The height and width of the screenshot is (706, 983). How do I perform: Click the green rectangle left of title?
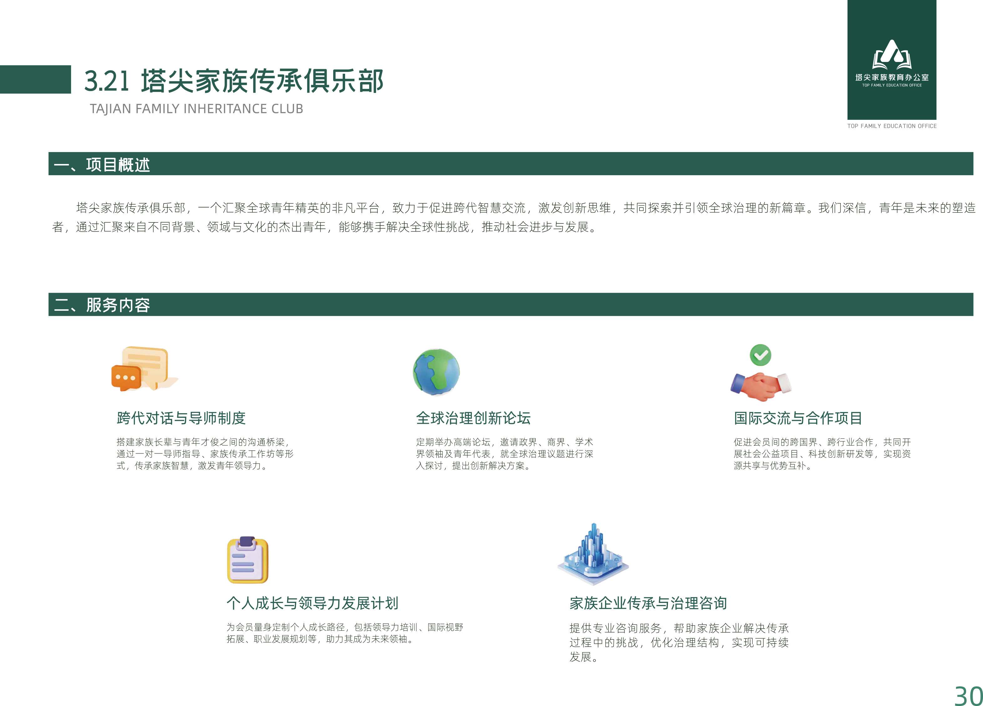coord(35,79)
